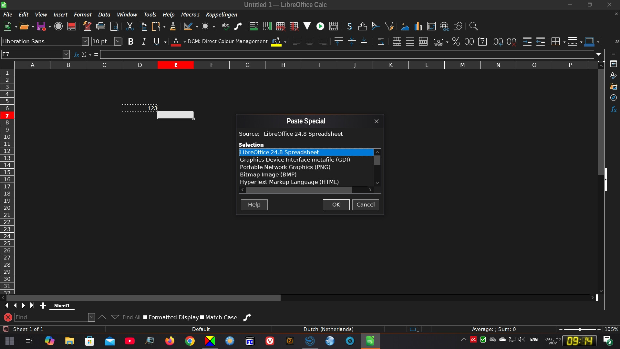
Task: Insert a hyperlink
Action: coord(445,26)
